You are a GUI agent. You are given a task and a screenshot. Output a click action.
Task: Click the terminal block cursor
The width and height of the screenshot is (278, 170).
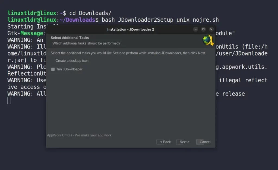9,100
